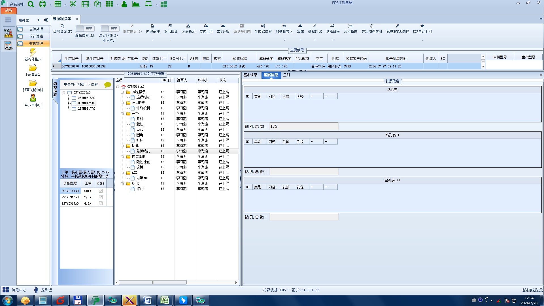Open the user person icon in top toolbar
The image size is (544, 306).
click(x=124, y=4)
